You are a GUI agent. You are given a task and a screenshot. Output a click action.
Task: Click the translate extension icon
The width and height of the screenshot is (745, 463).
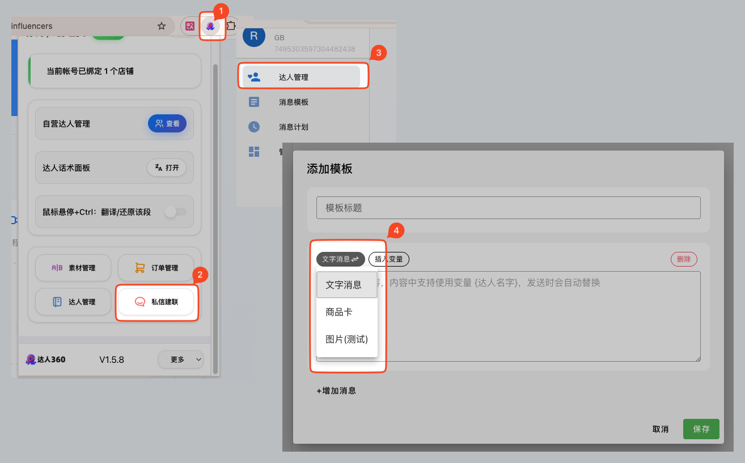pyautogui.click(x=190, y=26)
